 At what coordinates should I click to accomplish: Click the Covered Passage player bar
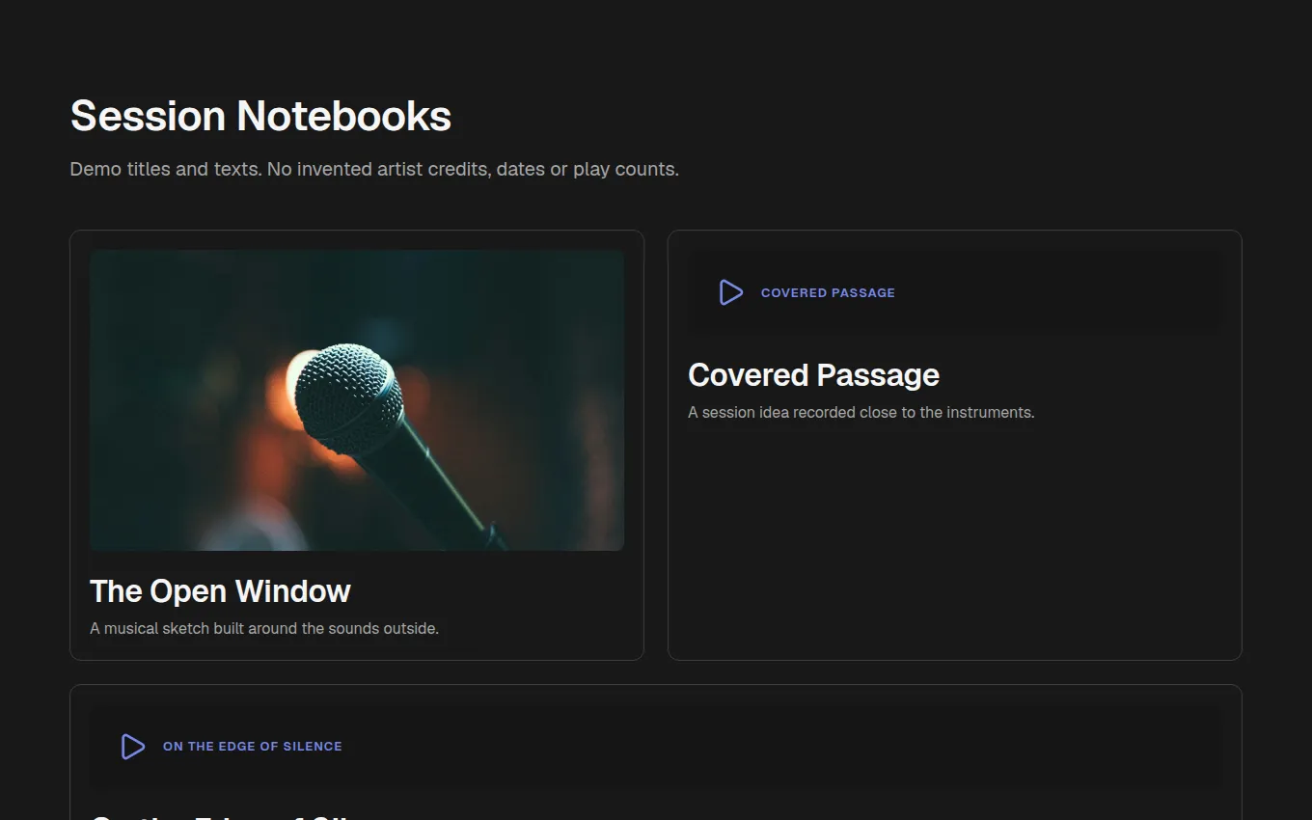pyautogui.click(x=954, y=292)
